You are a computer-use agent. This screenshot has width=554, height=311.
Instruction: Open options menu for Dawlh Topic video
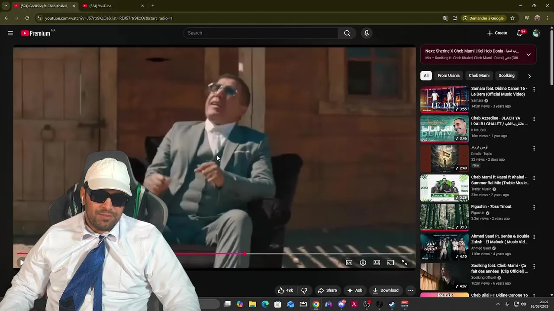534,148
